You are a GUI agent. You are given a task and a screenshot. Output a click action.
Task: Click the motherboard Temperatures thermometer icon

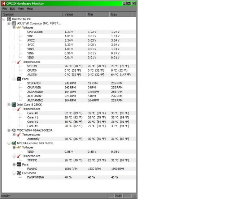click(19, 62)
